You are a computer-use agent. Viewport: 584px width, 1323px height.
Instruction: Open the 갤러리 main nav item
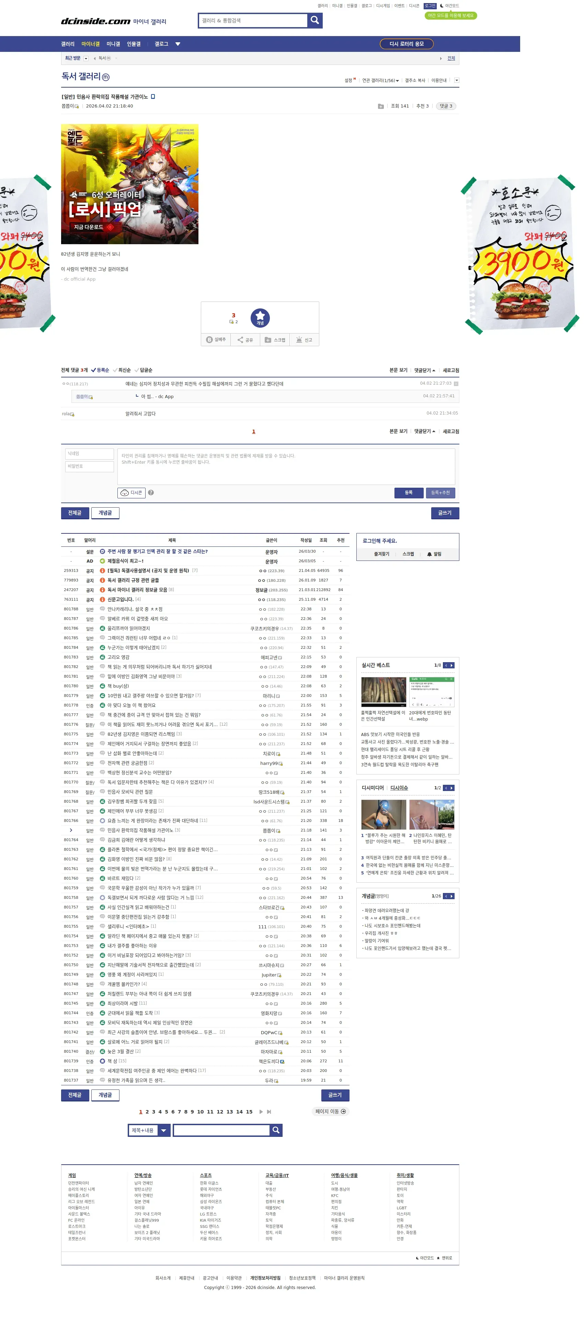pyautogui.click(x=68, y=44)
